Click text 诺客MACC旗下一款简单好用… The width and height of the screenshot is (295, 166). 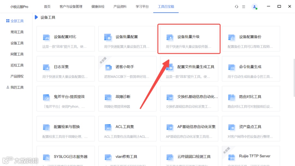127,77
